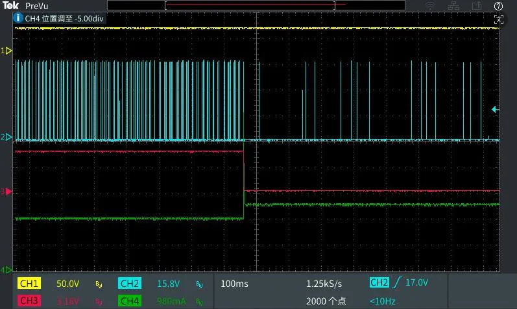The image size is (517, 309).
Task: Click the CH4 bandwidth limit Bw icon
Action: point(199,301)
